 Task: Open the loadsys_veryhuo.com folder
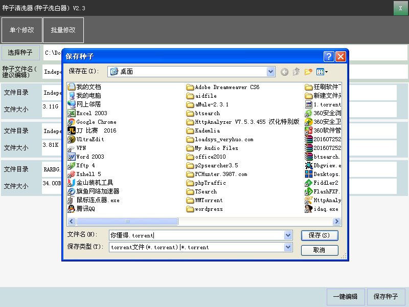pos(220,139)
